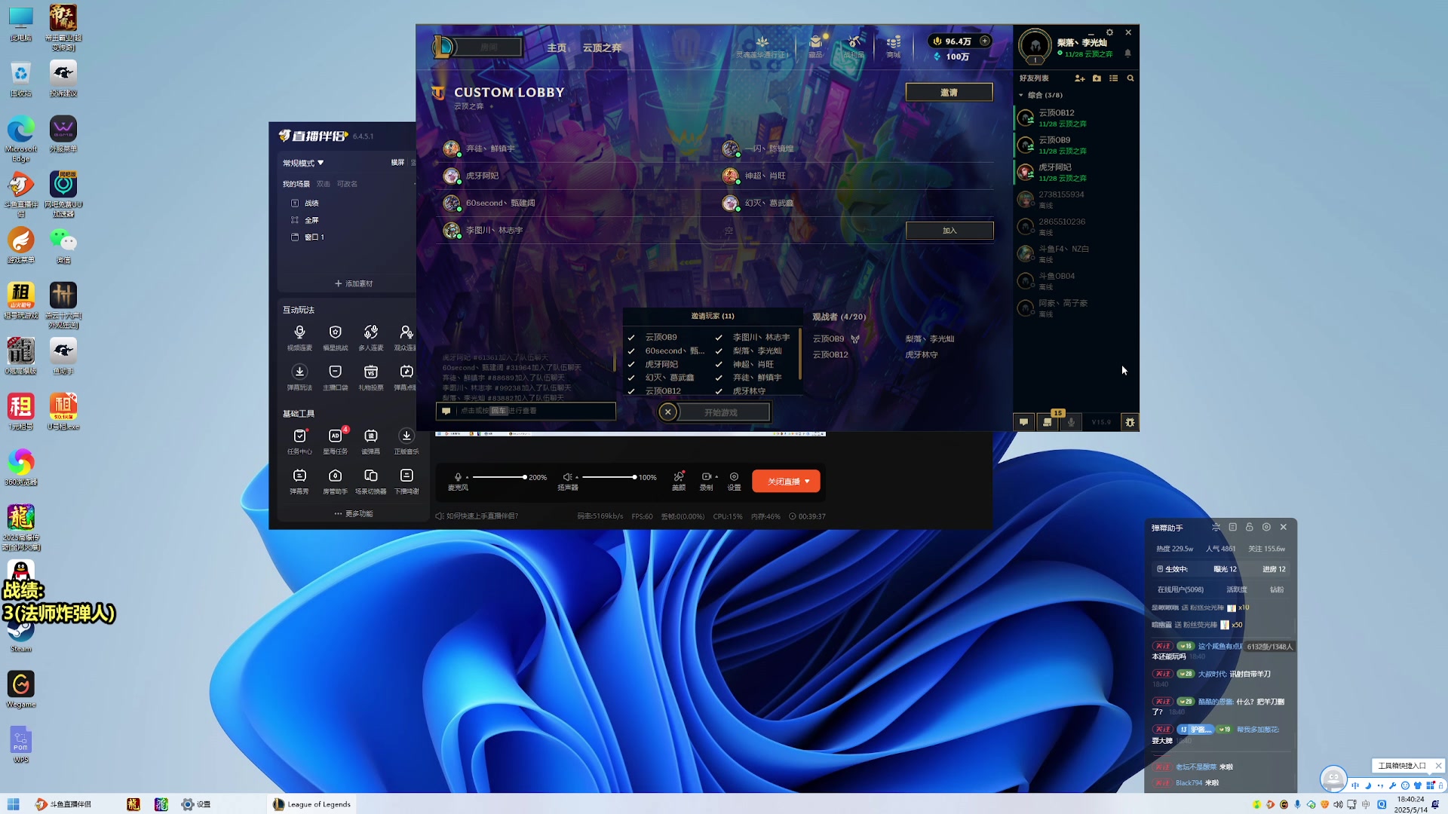Open 美颜 beauty filter settings
This screenshot has width=1448, height=814.
679,481
